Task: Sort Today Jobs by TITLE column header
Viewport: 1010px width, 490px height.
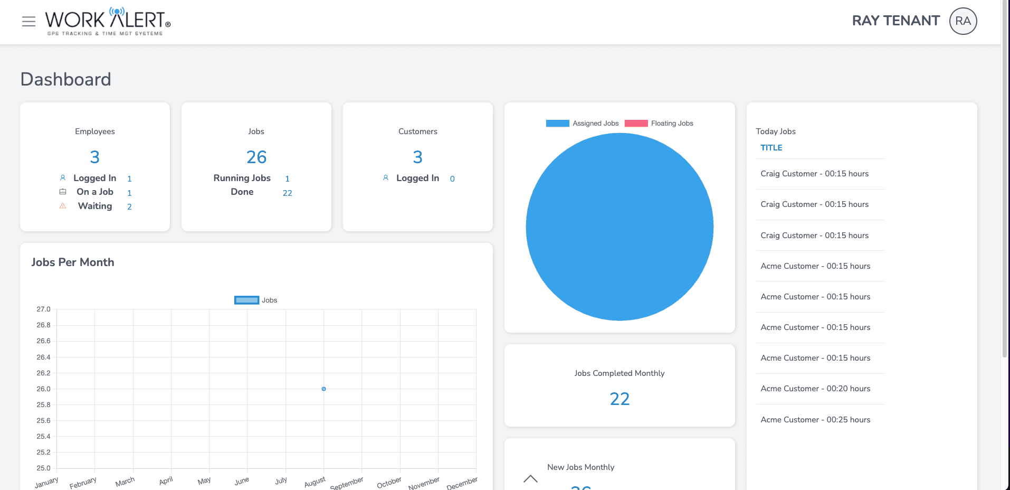Action: [771, 148]
